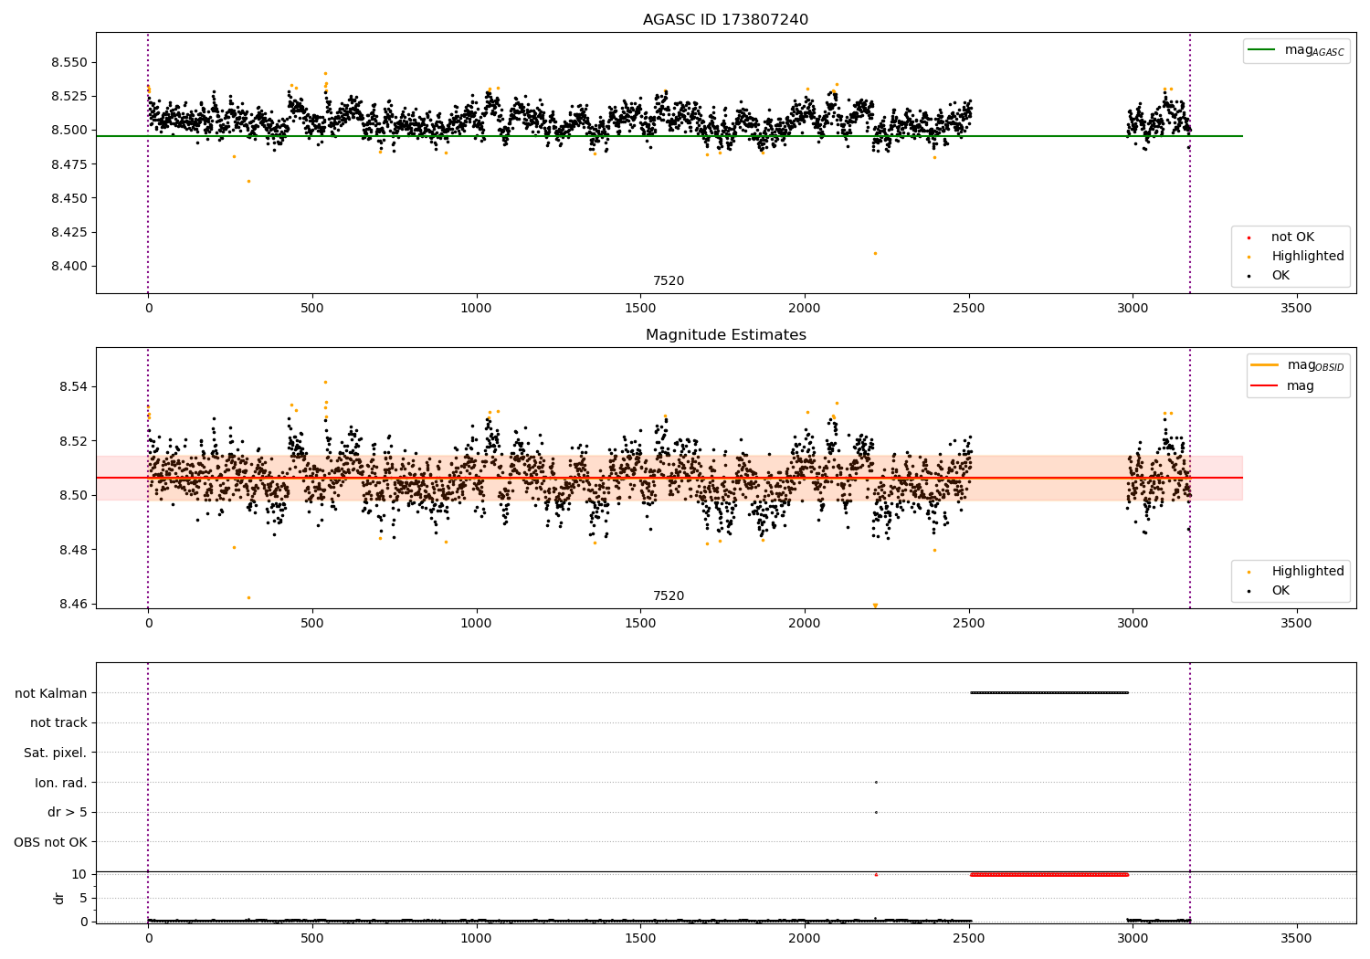1370x959 pixels.
Task: Click "OK" in the top plot legend
Action: [1280, 276]
